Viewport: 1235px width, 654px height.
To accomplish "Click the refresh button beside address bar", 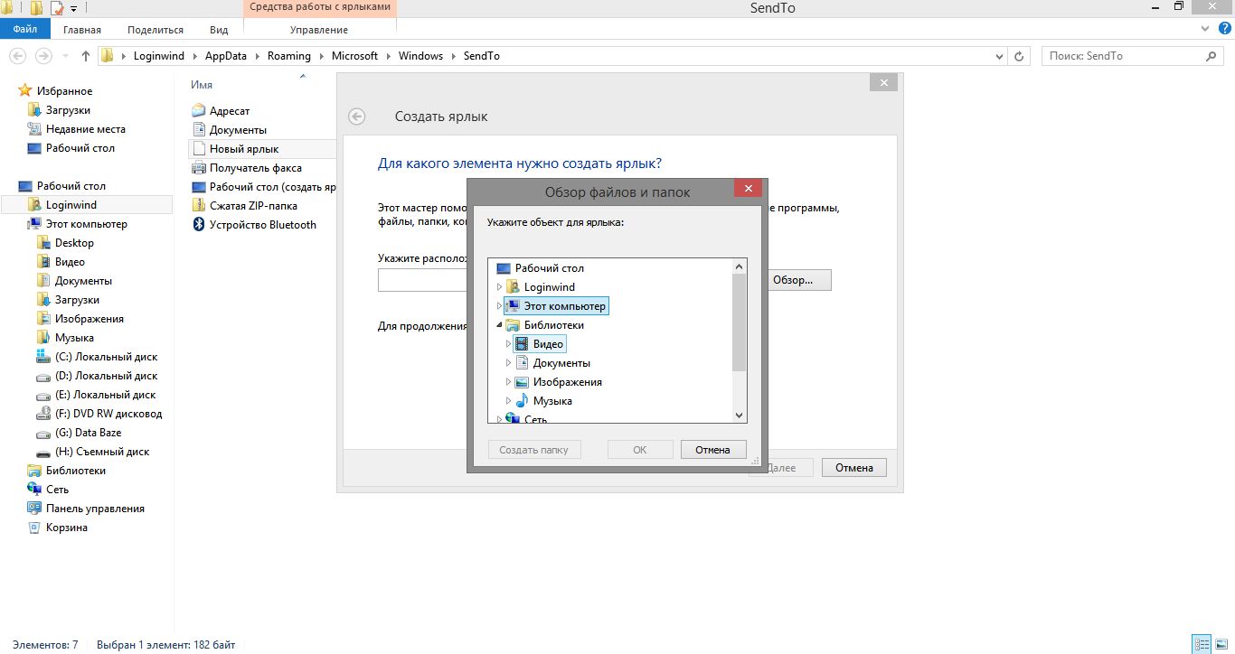I will click(1019, 56).
